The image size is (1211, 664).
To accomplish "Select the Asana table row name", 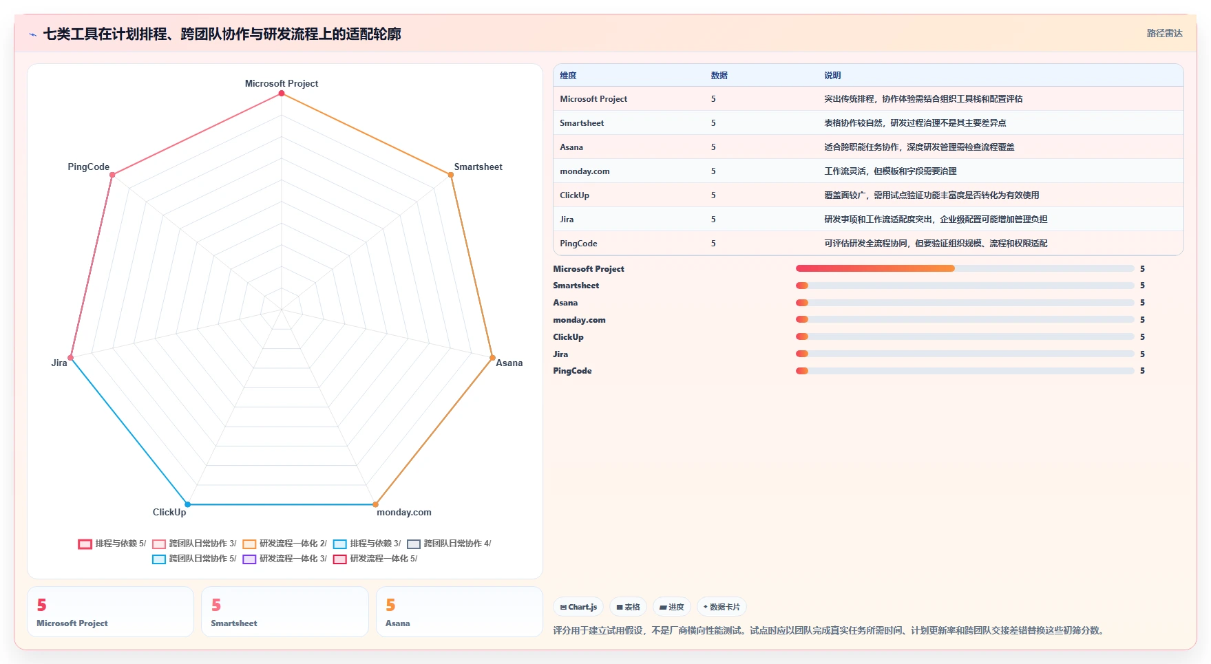I will 571,147.
